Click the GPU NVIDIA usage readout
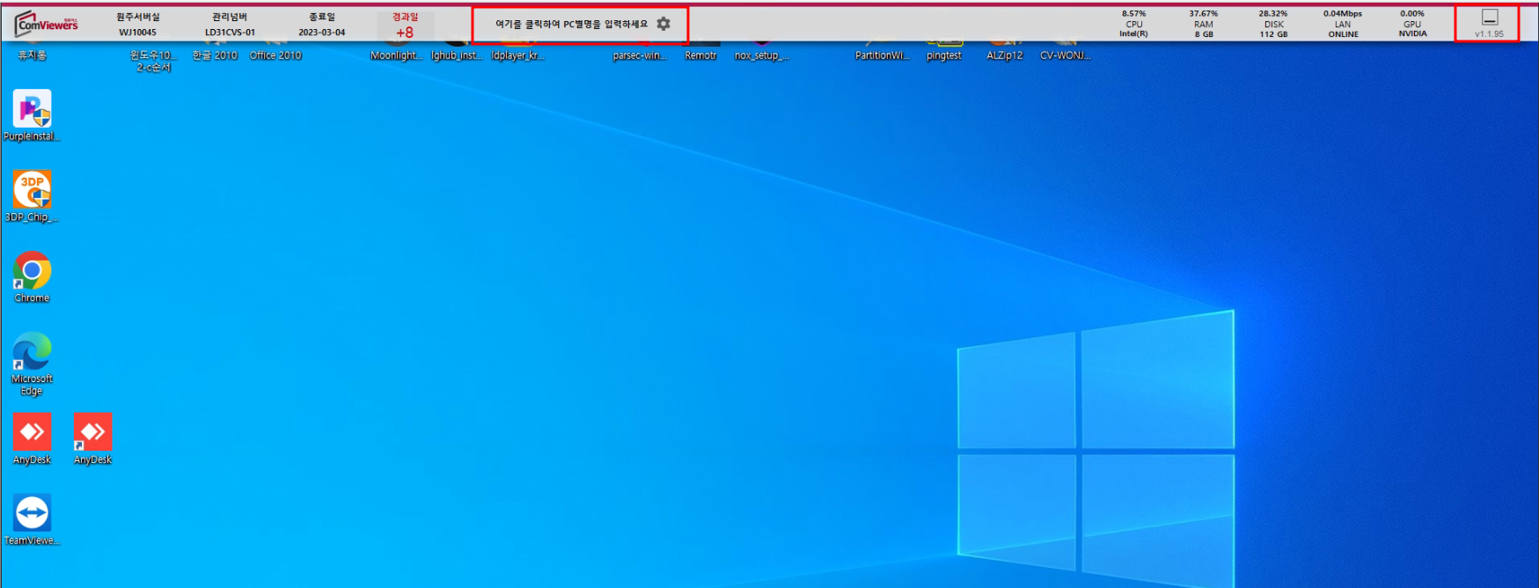The height and width of the screenshot is (588, 1539). pyautogui.click(x=1412, y=24)
